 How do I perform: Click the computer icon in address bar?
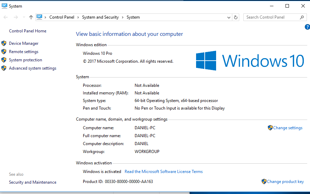[39, 17]
